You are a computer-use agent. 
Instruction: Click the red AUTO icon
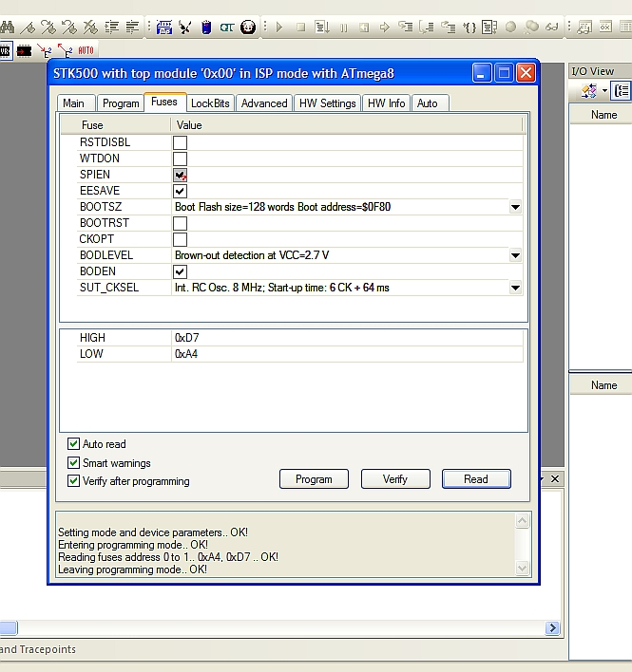pyautogui.click(x=86, y=50)
